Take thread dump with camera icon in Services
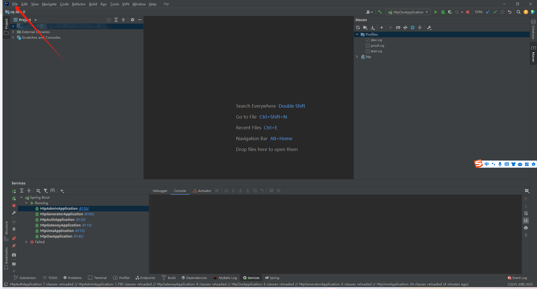 pos(14,255)
